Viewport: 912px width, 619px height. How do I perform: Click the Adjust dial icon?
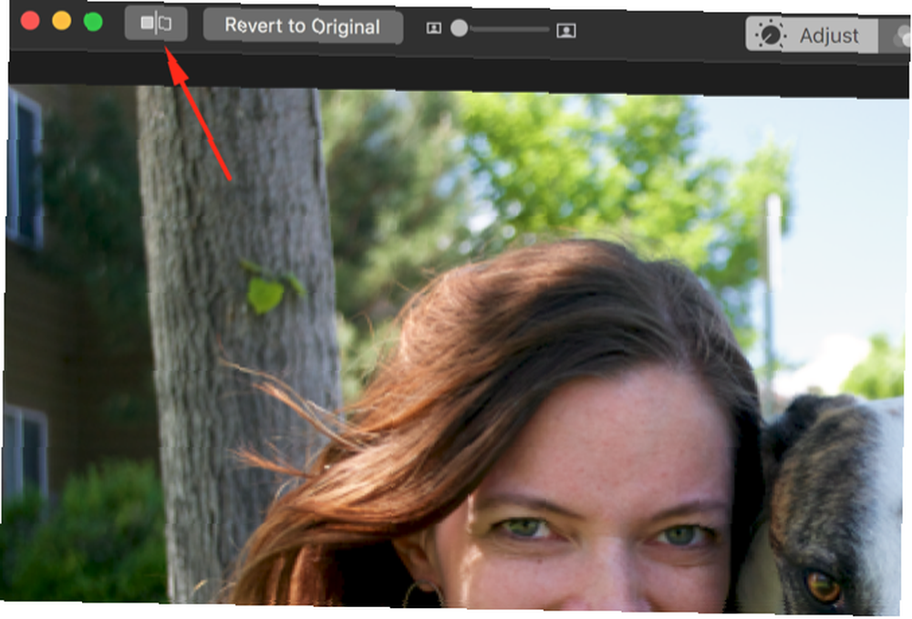[x=771, y=36]
